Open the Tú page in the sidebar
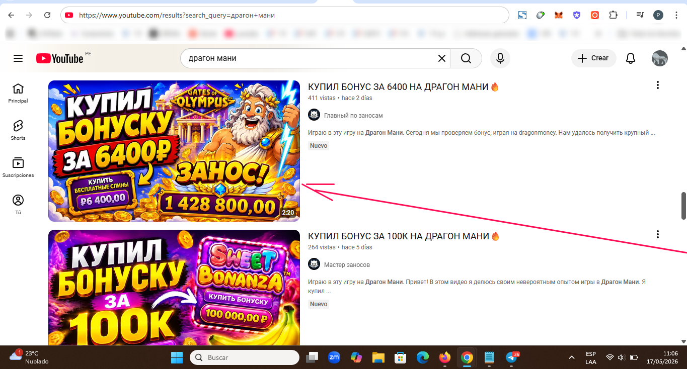 18,205
